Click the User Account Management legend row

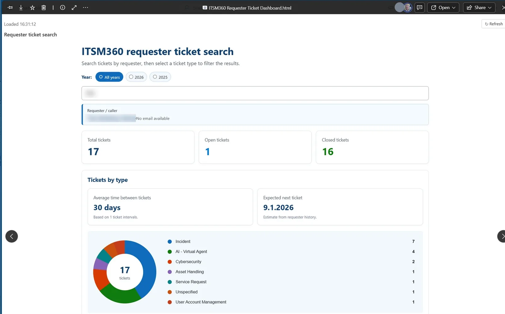pyautogui.click(x=291, y=302)
